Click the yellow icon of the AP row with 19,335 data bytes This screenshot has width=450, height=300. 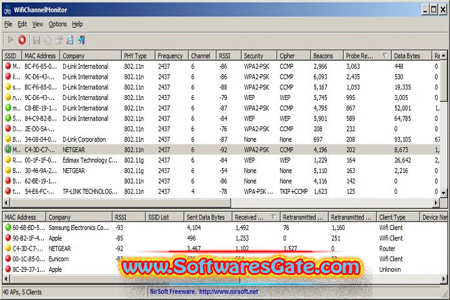[x=8, y=87]
